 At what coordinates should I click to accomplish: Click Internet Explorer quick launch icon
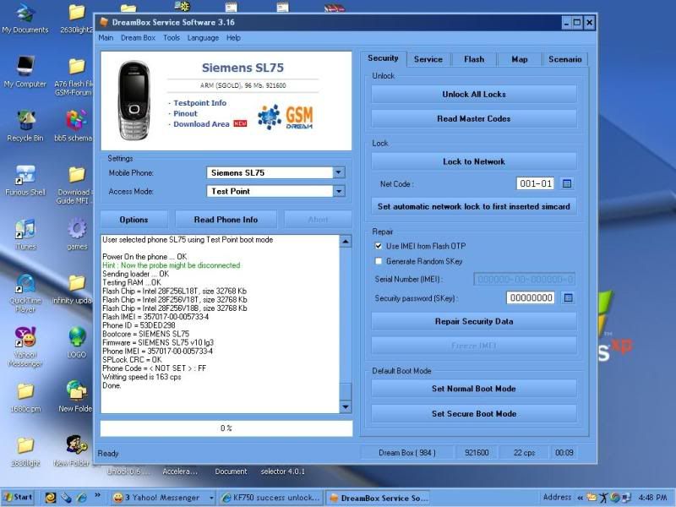81,498
